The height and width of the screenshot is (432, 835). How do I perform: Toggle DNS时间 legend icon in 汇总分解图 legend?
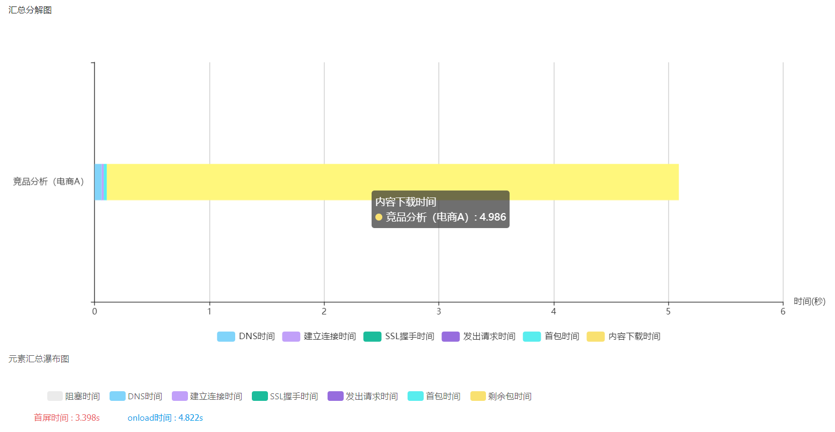point(226,336)
